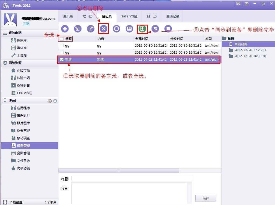Click the delete (X) toolbar icon
The height and width of the screenshot is (205, 275).
[104, 29]
